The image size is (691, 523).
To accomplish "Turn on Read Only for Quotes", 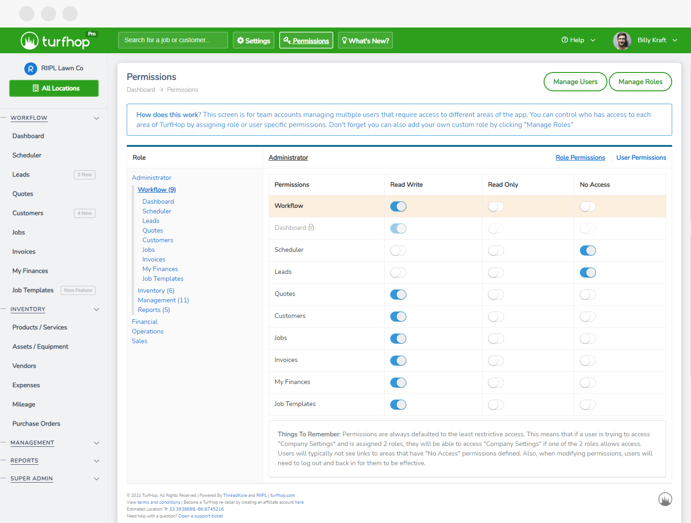I will [x=496, y=295].
